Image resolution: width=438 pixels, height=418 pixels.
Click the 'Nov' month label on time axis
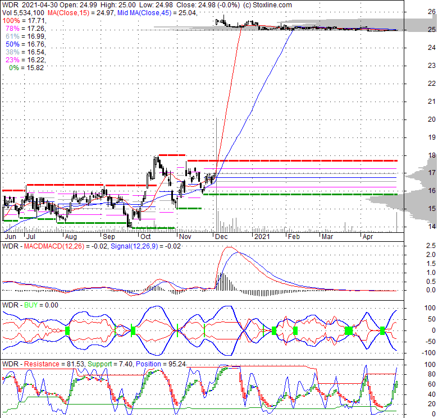[185, 237]
